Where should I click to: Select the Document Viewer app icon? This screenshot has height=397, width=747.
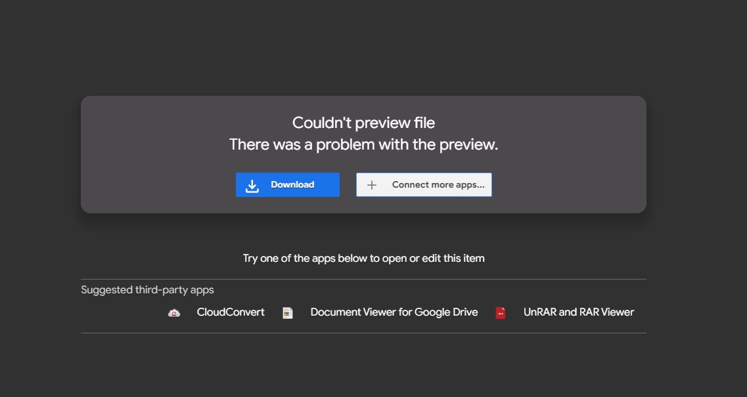(288, 313)
